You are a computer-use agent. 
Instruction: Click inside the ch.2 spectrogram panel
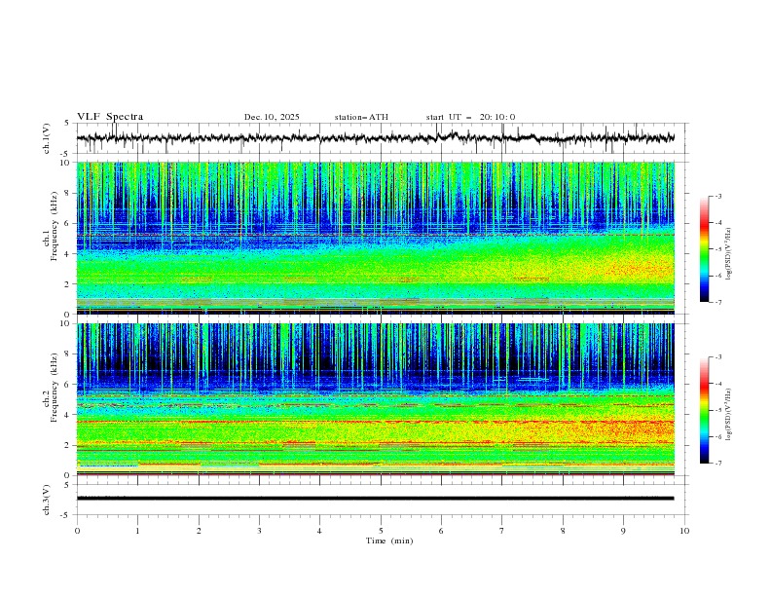375,399
